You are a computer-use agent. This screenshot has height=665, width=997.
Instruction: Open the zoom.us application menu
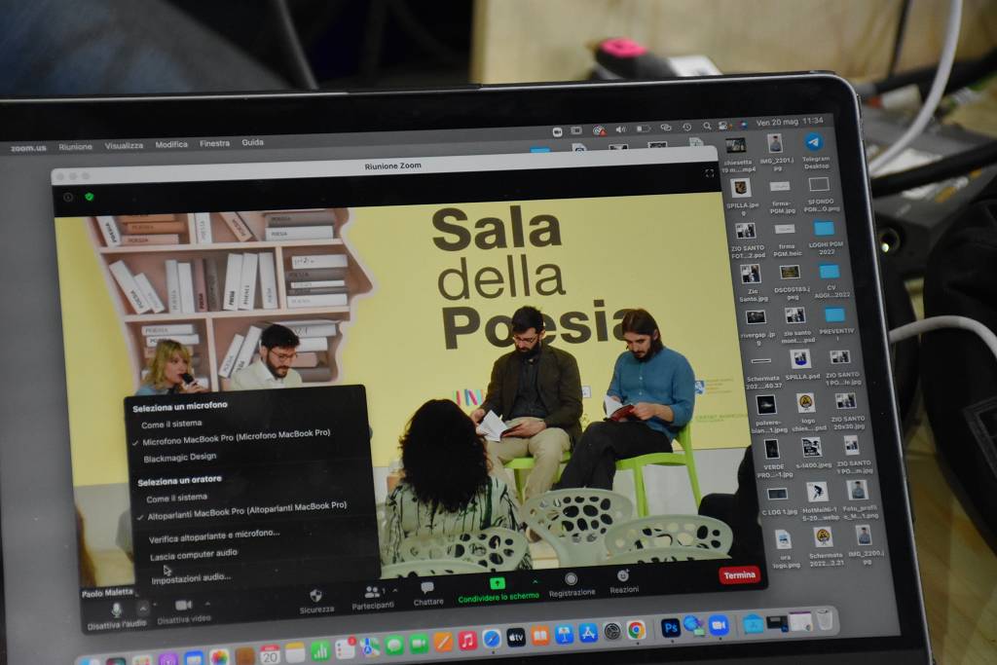click(x=28, y=148)
